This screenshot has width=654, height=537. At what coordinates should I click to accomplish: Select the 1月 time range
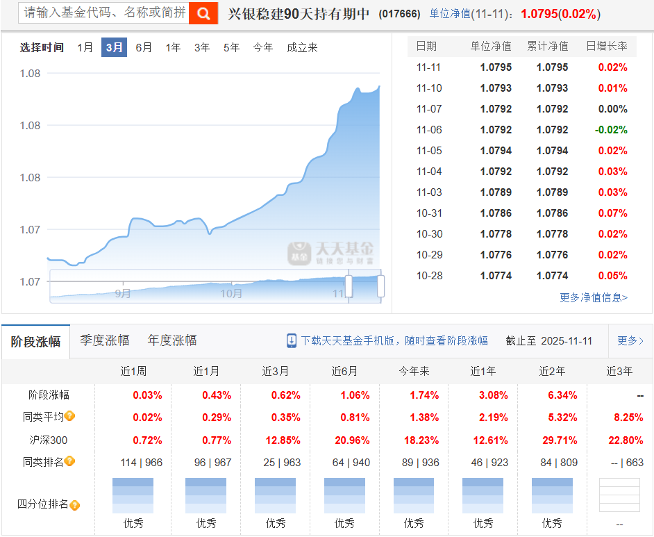pos(85,47)
